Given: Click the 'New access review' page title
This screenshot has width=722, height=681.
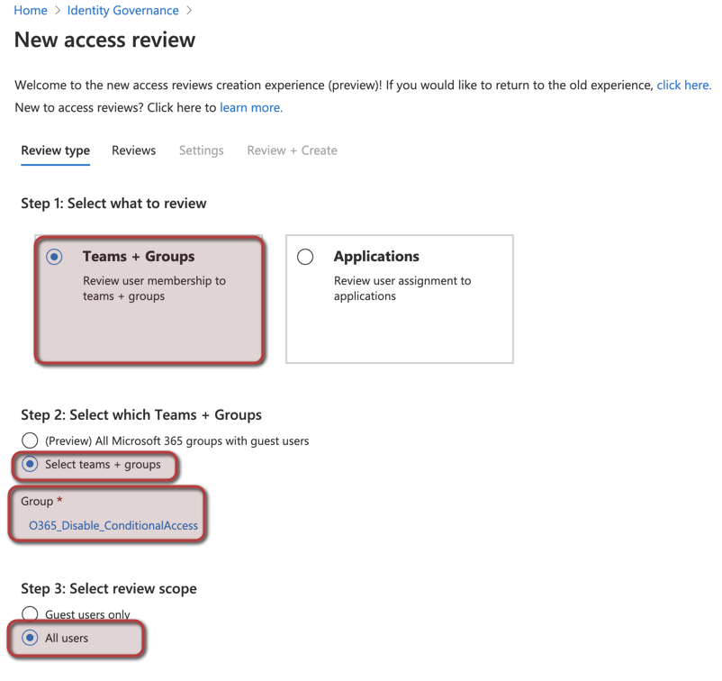Looking at the screenshot, I should 105,41.
